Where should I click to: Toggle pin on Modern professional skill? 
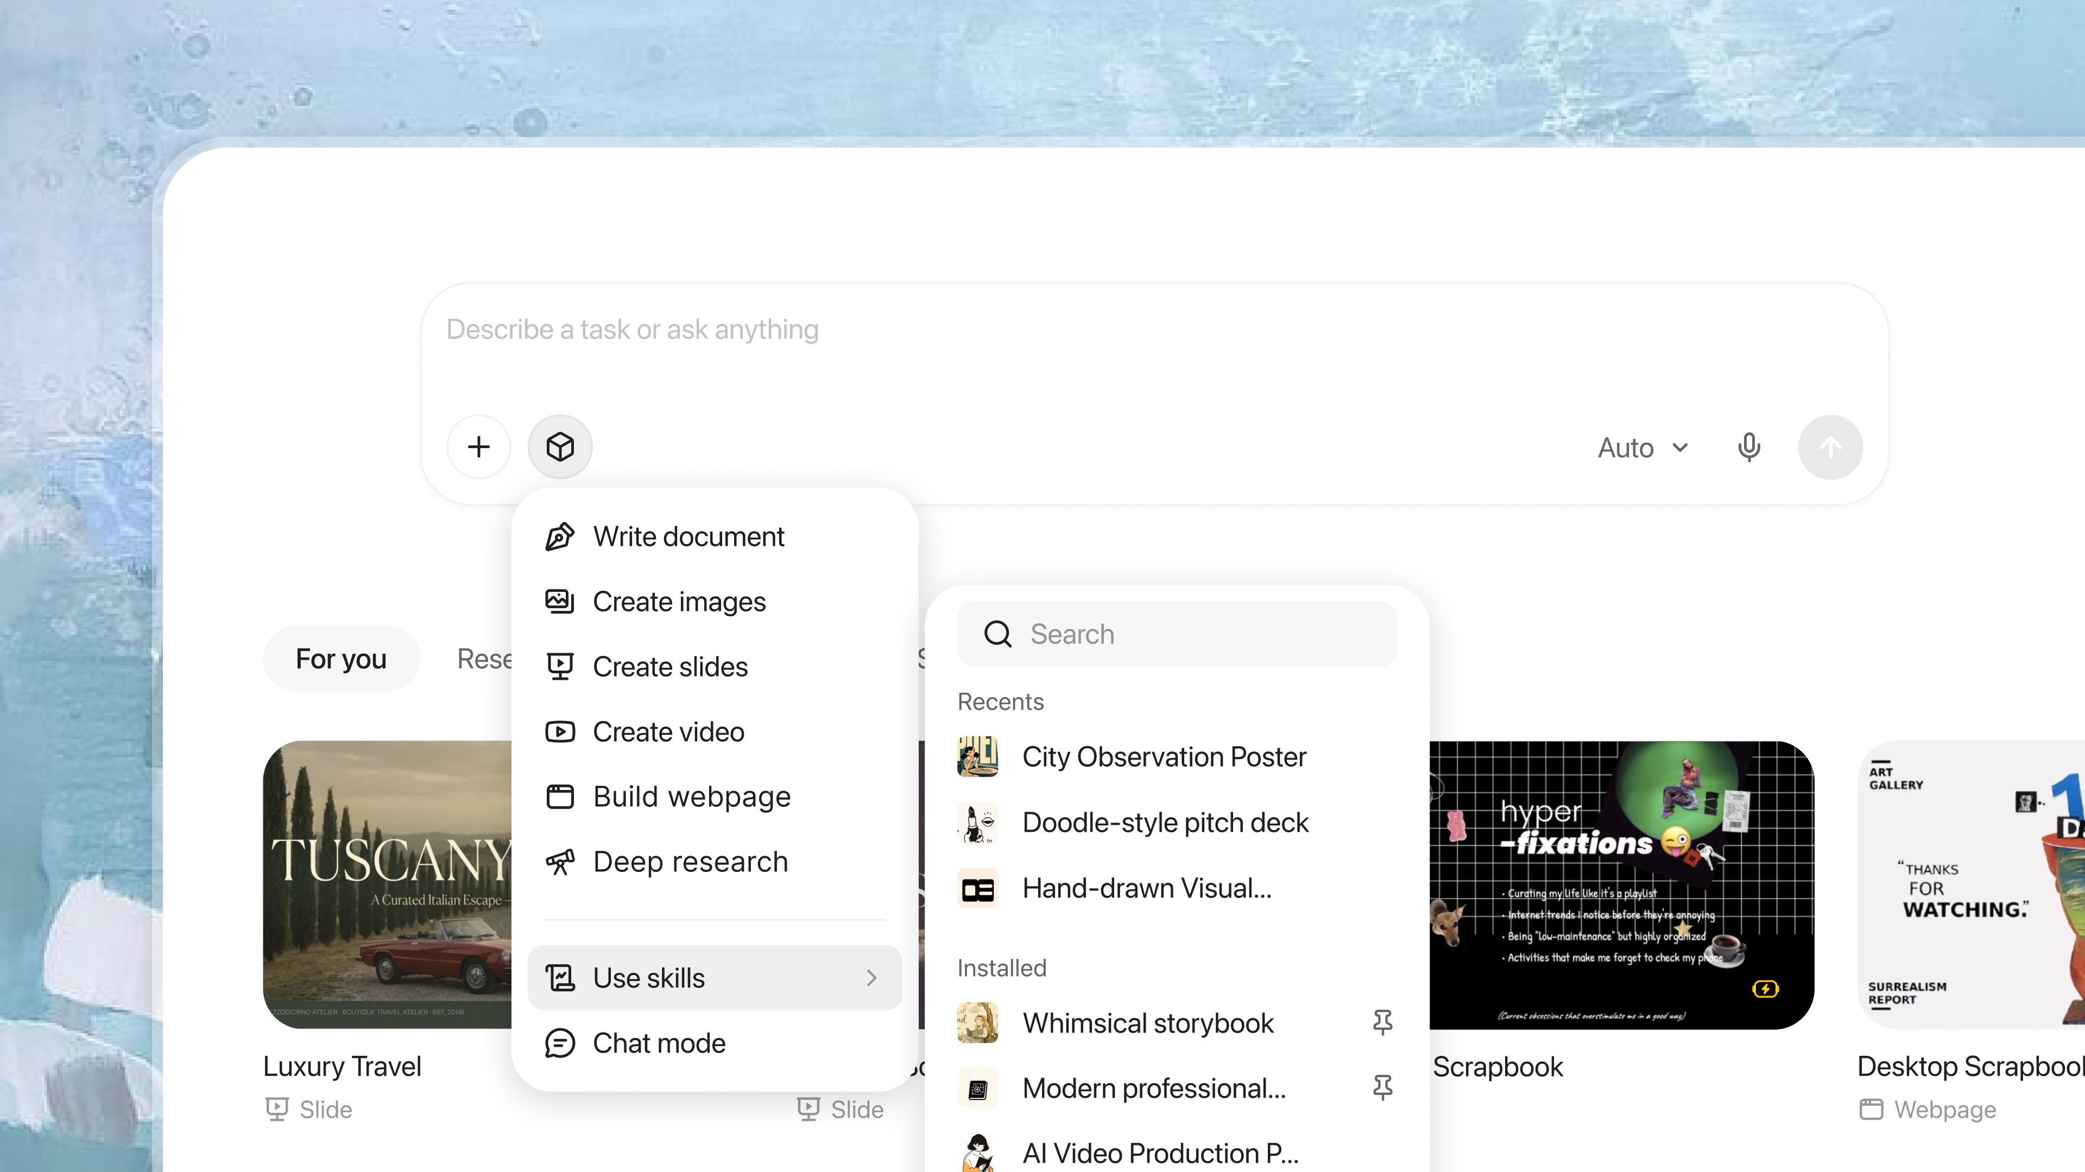click(x=1382, y=1088)
